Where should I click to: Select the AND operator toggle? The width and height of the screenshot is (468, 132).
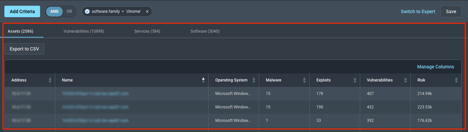[x=54, y=11]
